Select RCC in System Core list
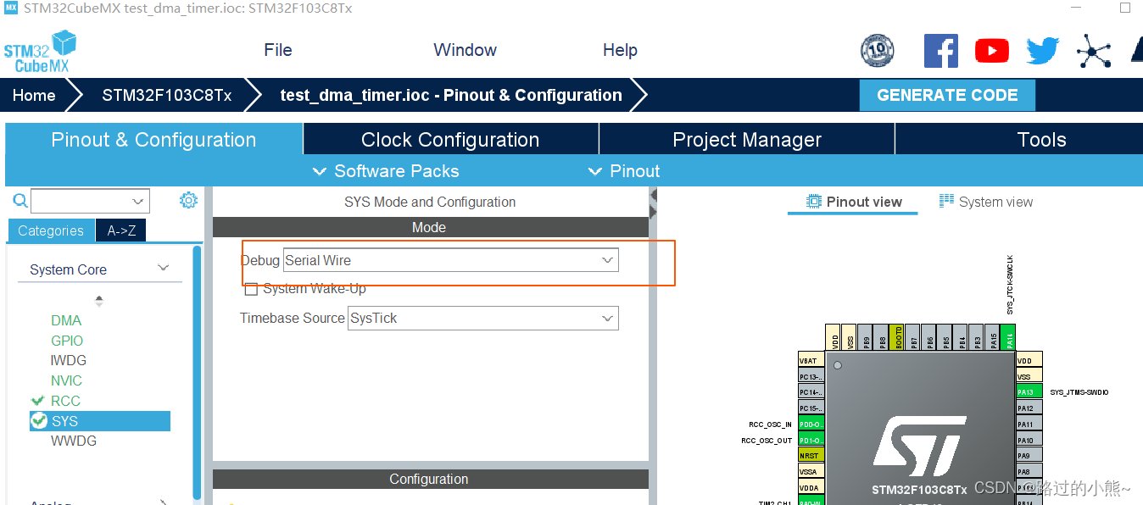Screen dimensions: 1143x505 coord(65,401)
